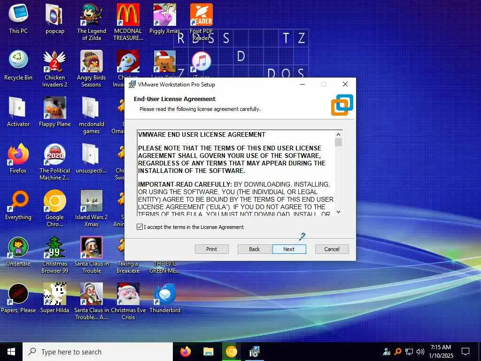Select Angry Birds Seasons icon
481x361 pixels.
[x=92, y=69]
